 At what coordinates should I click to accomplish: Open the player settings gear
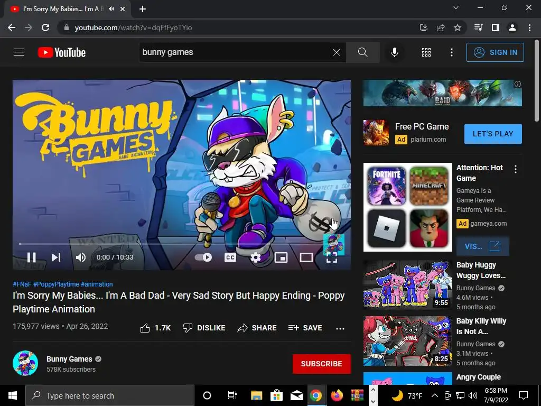[x=255, y=257]
